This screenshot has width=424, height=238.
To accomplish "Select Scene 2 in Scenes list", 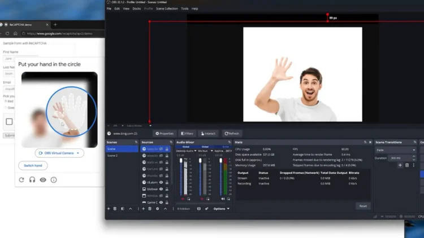I will tap(122, 156).
